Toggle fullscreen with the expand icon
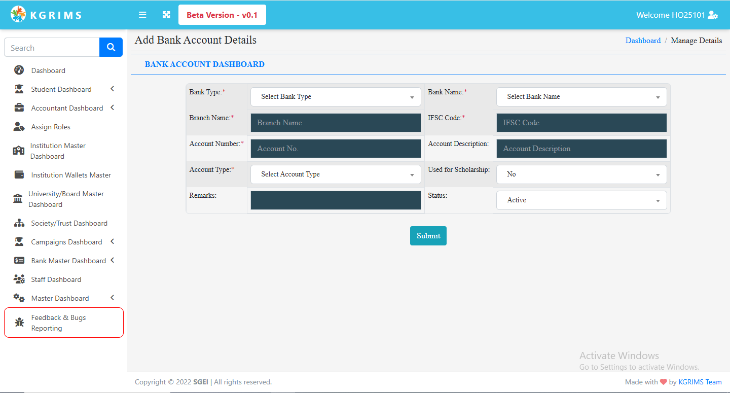Viewport: 730px width, 393px height. click(x=166, y=15)
